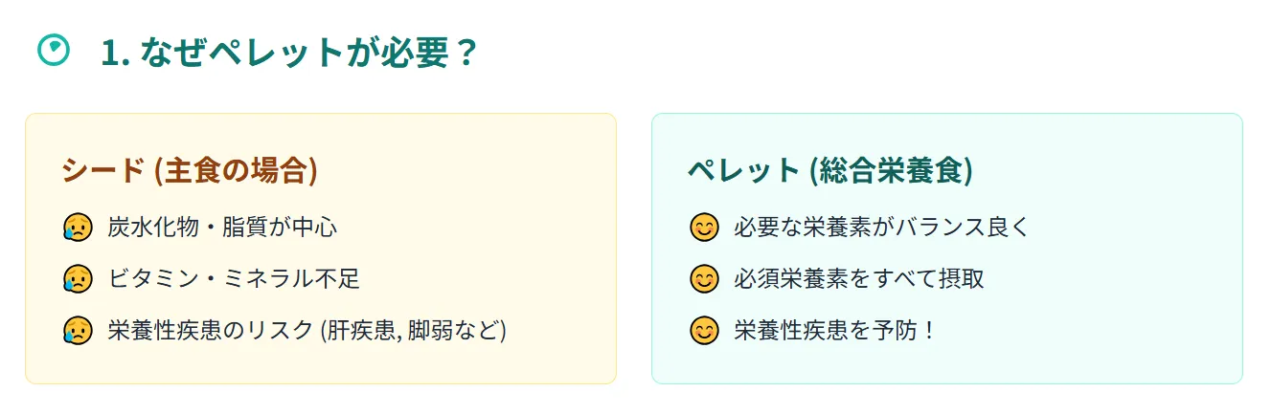Click the (主食の場合) part of the シード title

coord(236,170)
